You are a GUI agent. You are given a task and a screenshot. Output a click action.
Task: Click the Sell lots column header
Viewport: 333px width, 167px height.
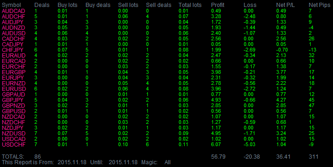[x=128, y=5]
